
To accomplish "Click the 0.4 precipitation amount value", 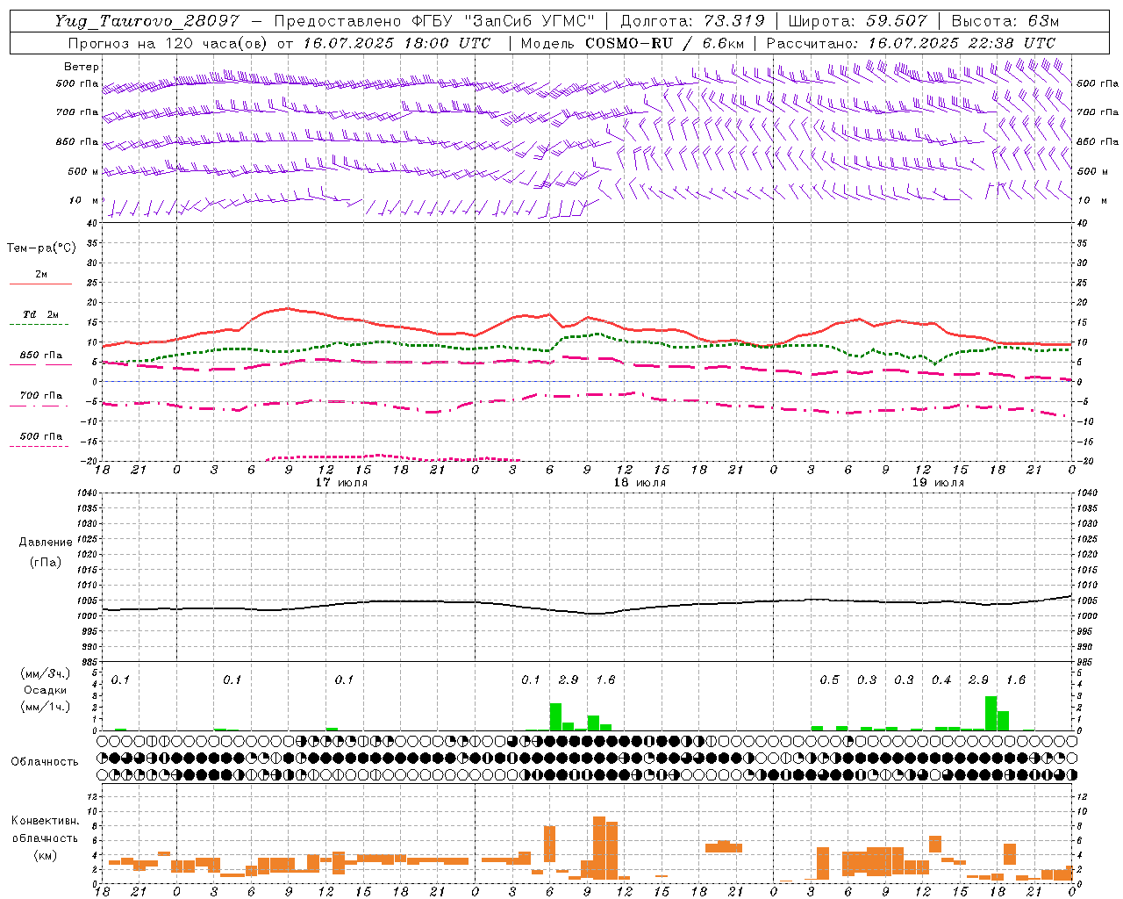I will click(x=941, y=680).
